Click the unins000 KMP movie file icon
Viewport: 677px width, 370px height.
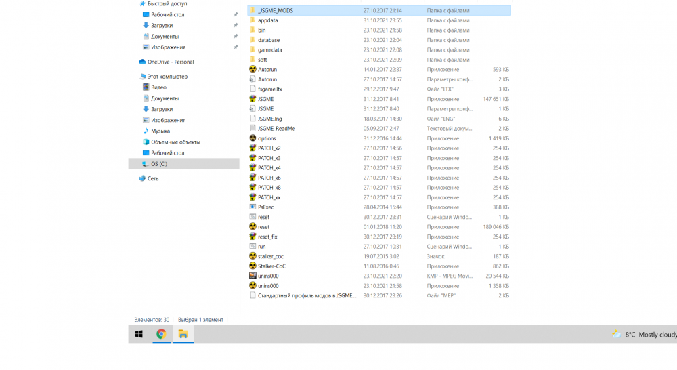(x=253, y=276)
